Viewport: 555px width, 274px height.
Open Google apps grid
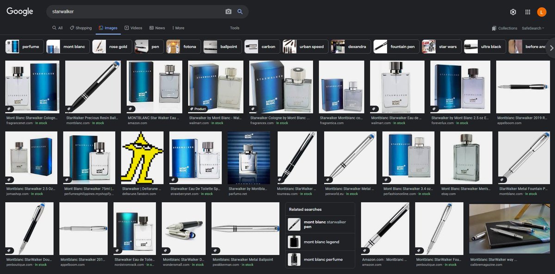(x=528, y=12)
